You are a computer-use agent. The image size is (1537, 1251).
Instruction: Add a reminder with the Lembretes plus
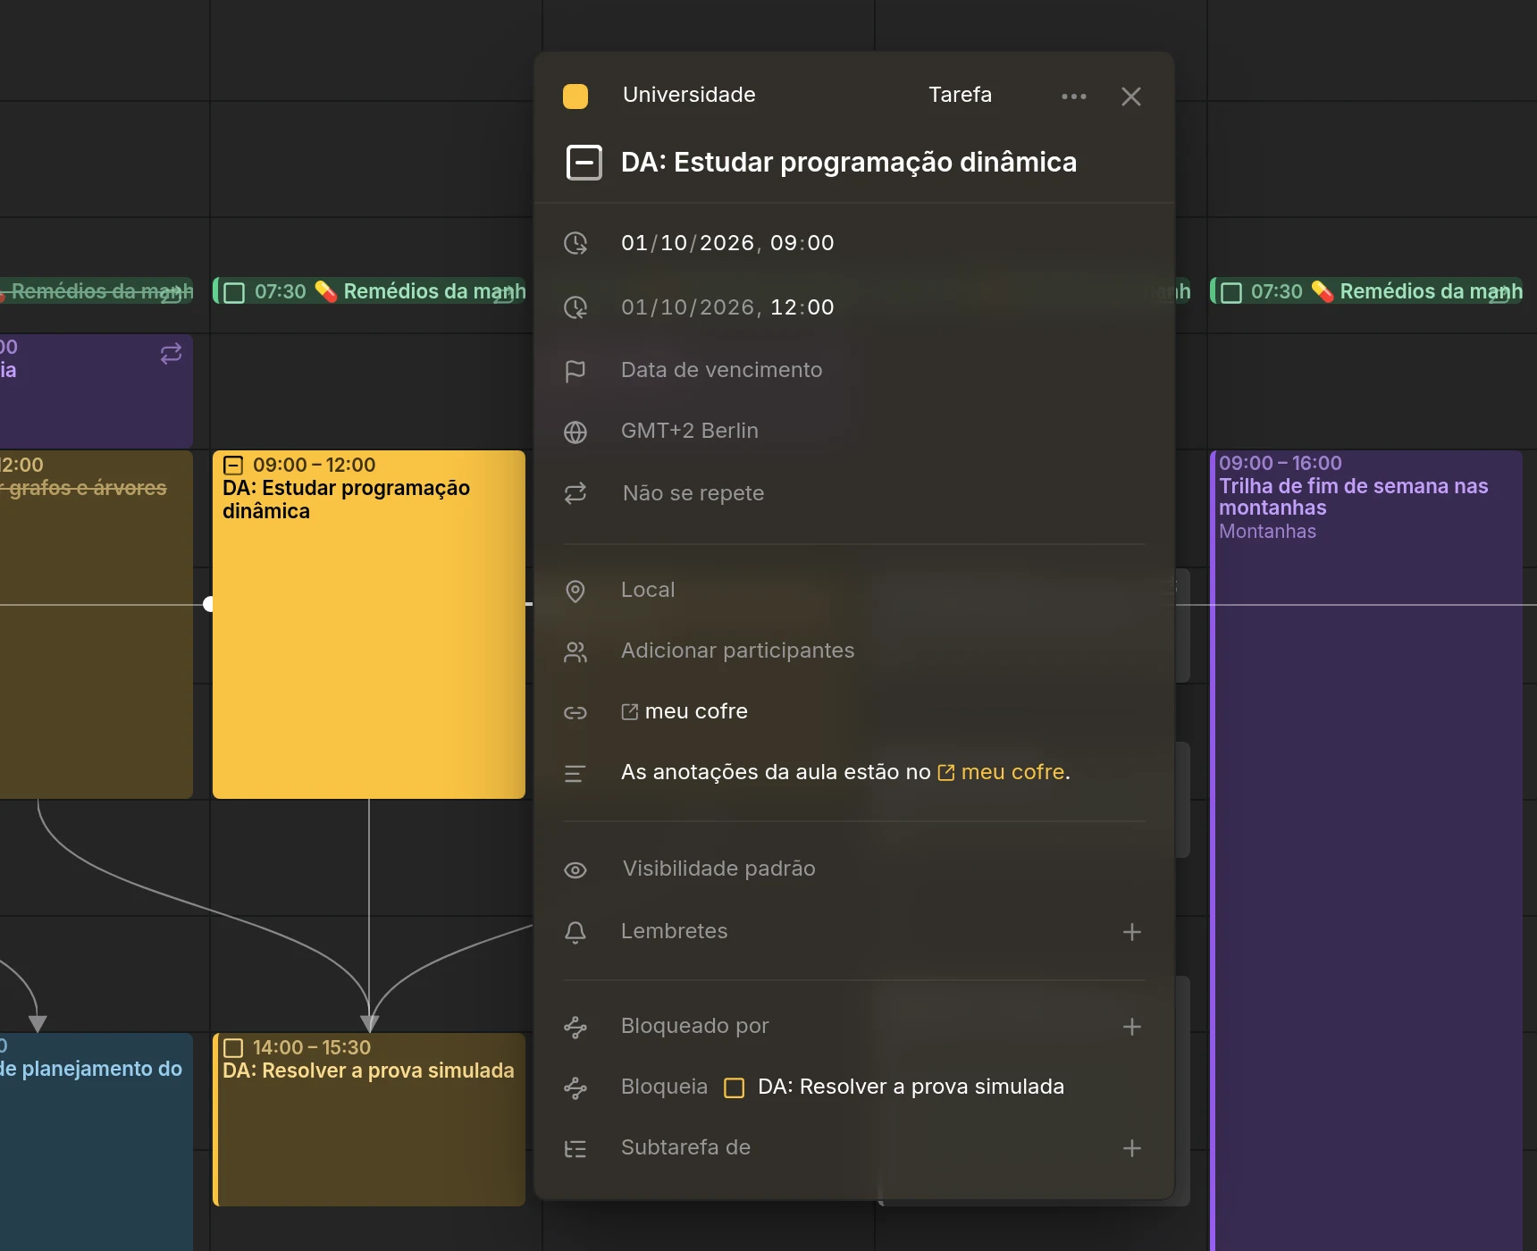pyautogui.click(x=1131, y=932)
